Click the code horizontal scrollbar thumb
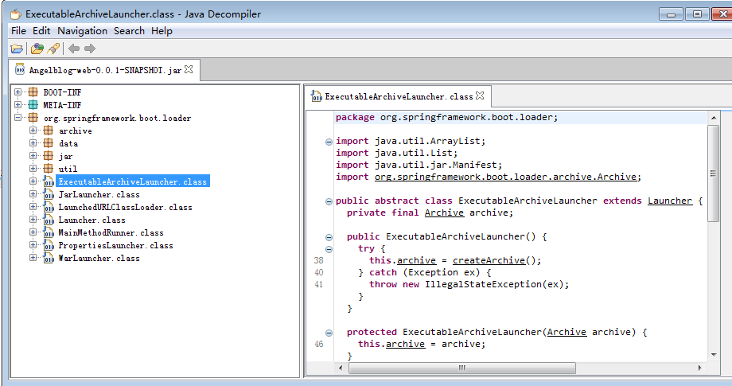The height and width of the screenshot is (386, 732). (x=462, y=368)
